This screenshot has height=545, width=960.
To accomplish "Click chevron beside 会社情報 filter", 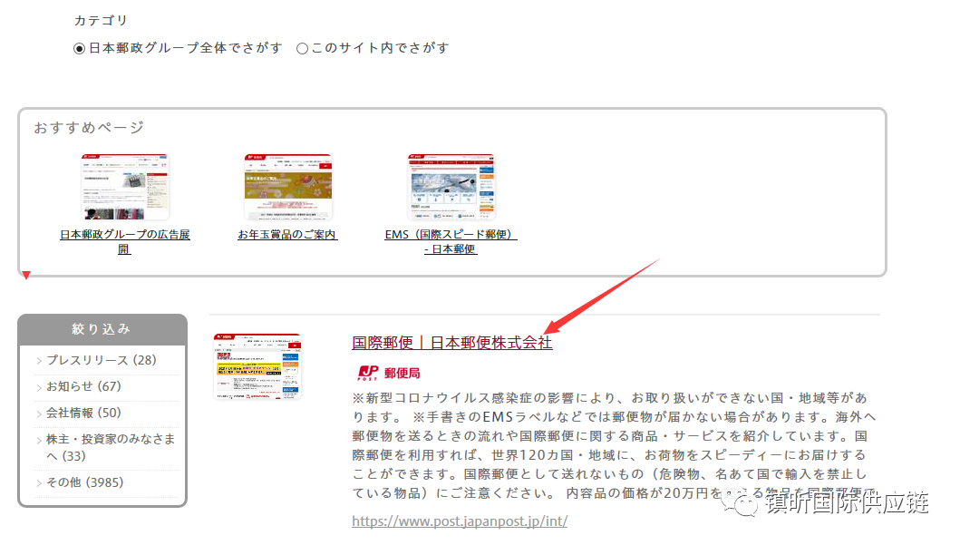I will (x=39, y=414).
